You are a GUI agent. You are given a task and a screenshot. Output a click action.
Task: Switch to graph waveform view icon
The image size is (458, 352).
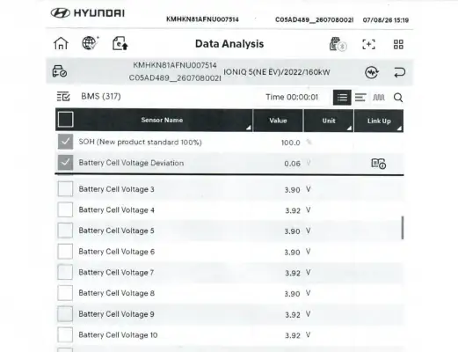coord(379,98)
